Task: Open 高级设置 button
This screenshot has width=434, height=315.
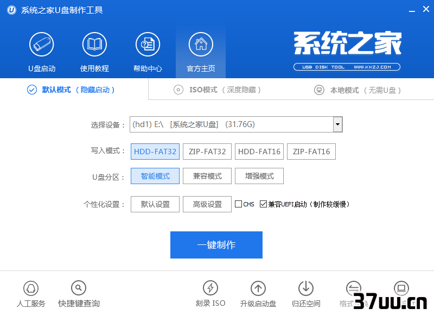Action: point(207,204)
